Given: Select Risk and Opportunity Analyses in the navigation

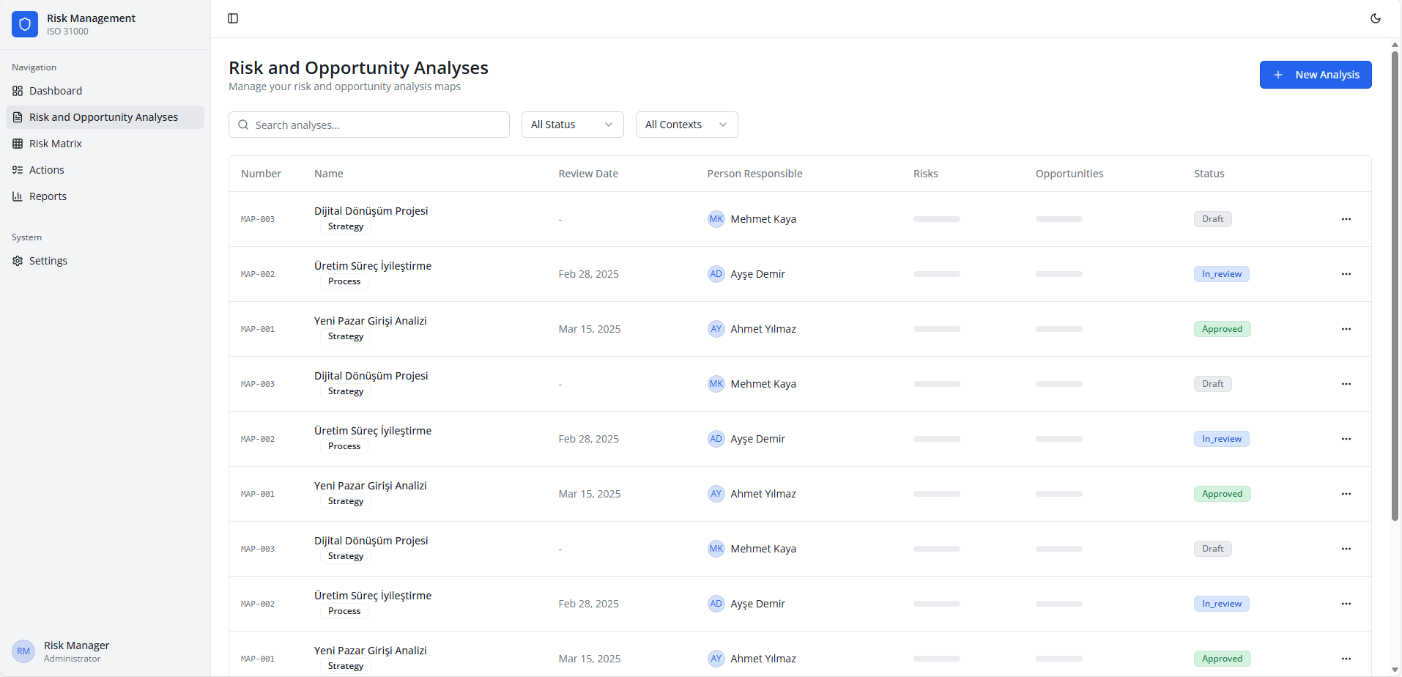Looking at the screenshot, I should [103, 117].
